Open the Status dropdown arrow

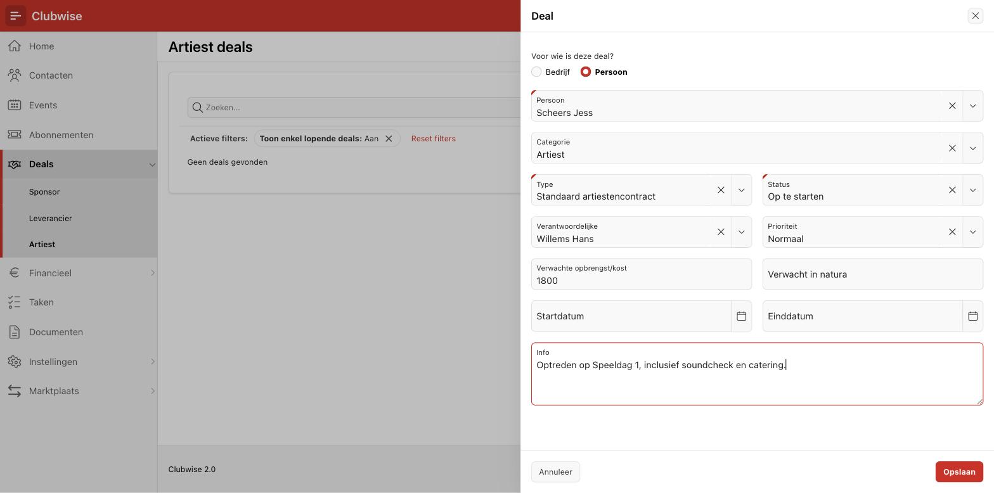tap(972, 190)
